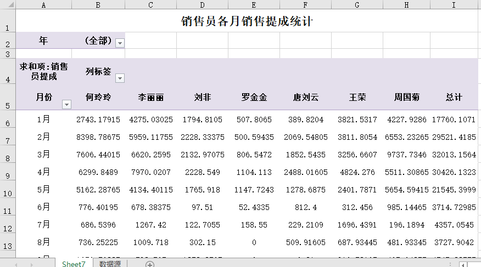Select the 求和项:销售员提成 cell
Screen dimensions: 481x267
coord(44,71)
